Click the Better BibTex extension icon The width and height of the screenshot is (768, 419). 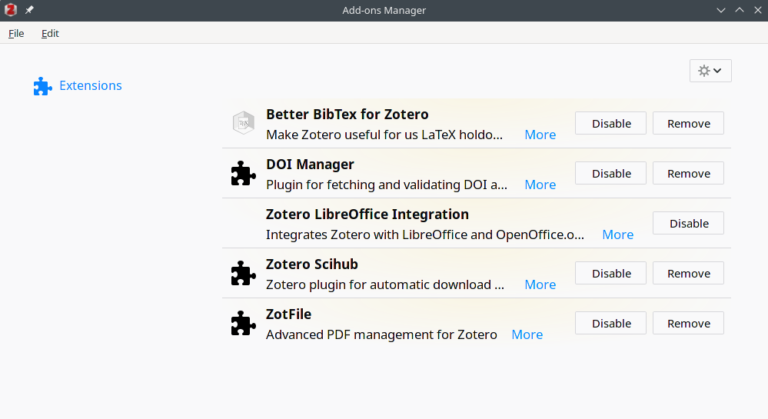pyautogui.click(x=244, y=123)
